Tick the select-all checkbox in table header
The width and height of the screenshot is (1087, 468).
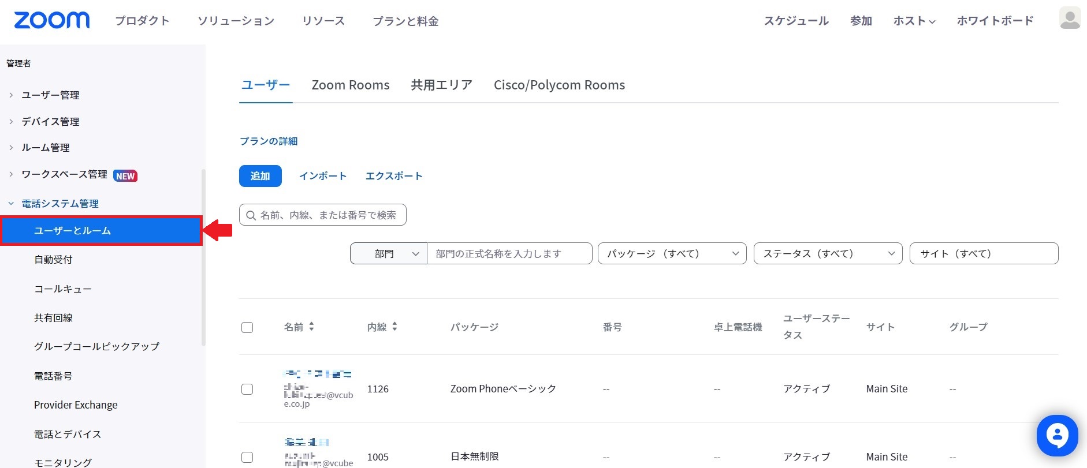(x=247, y=328)
